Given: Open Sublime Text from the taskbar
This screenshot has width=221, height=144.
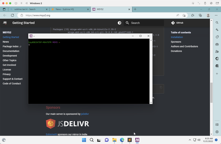Looking at the screenshot, I should pos(130,140).
